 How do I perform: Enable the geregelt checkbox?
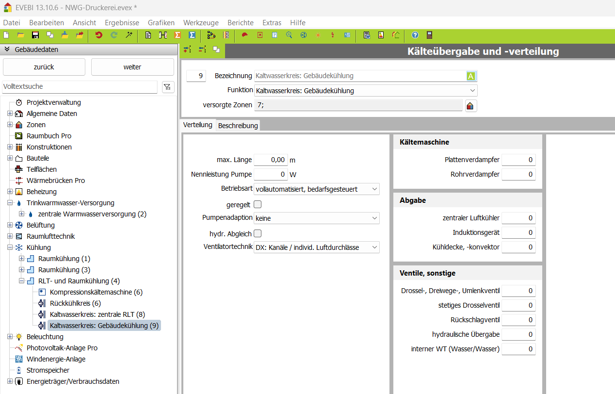(x=258, y=204)
